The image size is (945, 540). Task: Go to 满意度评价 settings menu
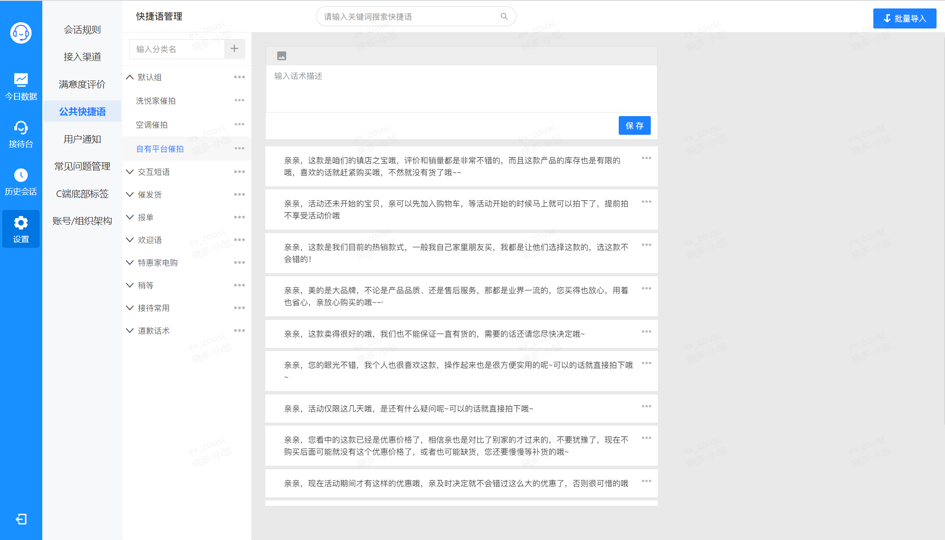[82, 85]
